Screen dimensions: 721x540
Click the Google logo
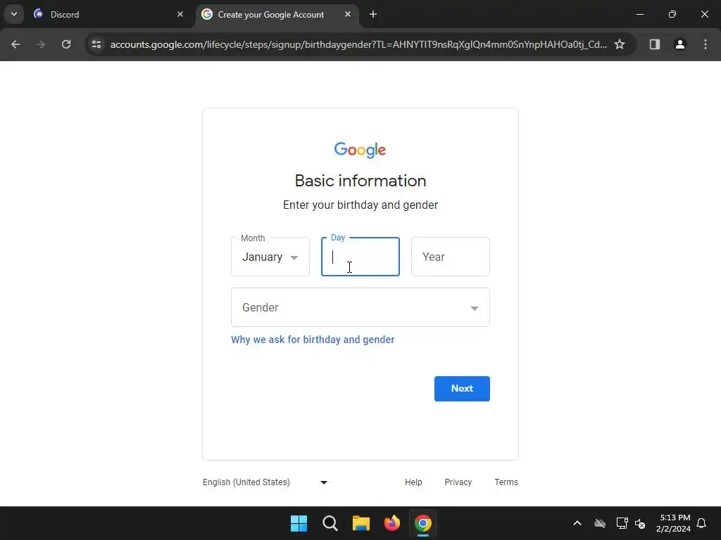(x=360, y=150)
